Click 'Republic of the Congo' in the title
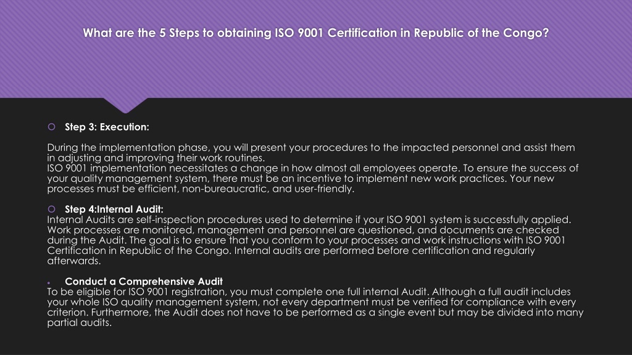632x355 pixels. pyautogui.click(x=481, y=33)
